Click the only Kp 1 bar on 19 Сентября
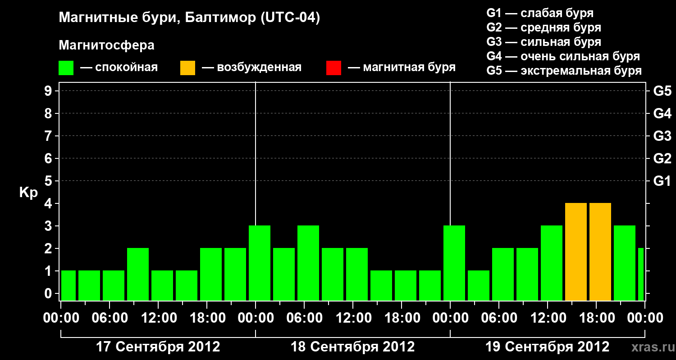Viewport: 676px width, 360px height. click(x=479, y=286)
